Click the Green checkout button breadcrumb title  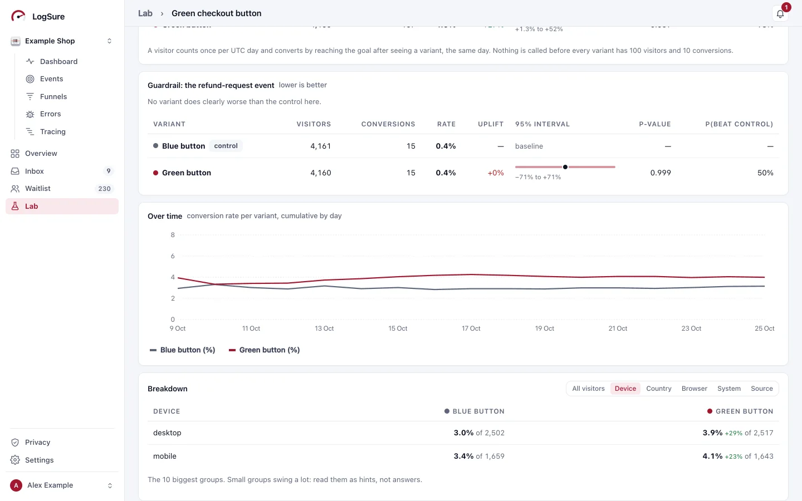[x=217, y=13]
